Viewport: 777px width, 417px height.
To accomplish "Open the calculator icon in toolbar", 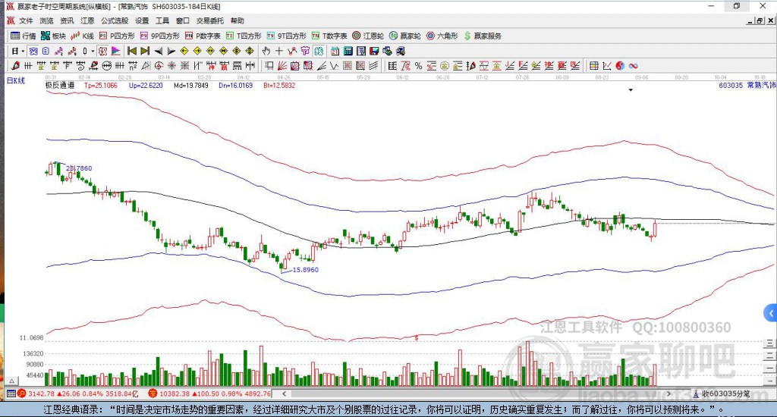I will [x=348, y=51].
